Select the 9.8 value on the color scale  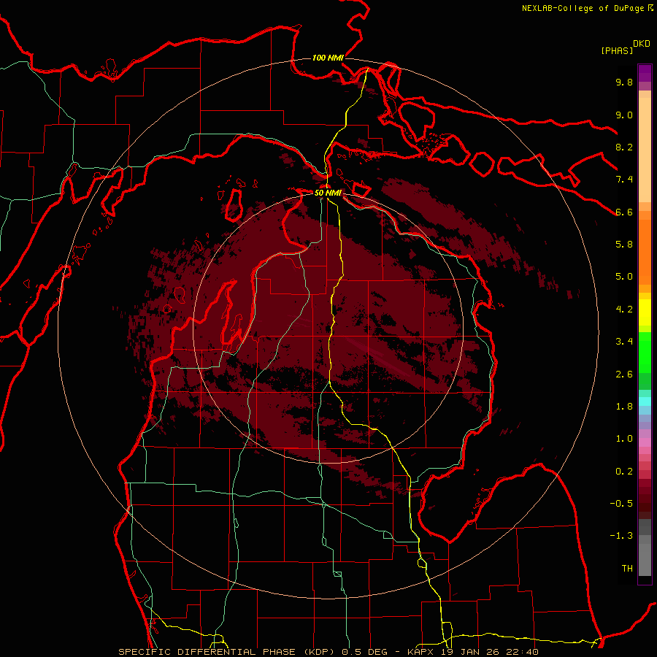624,82
